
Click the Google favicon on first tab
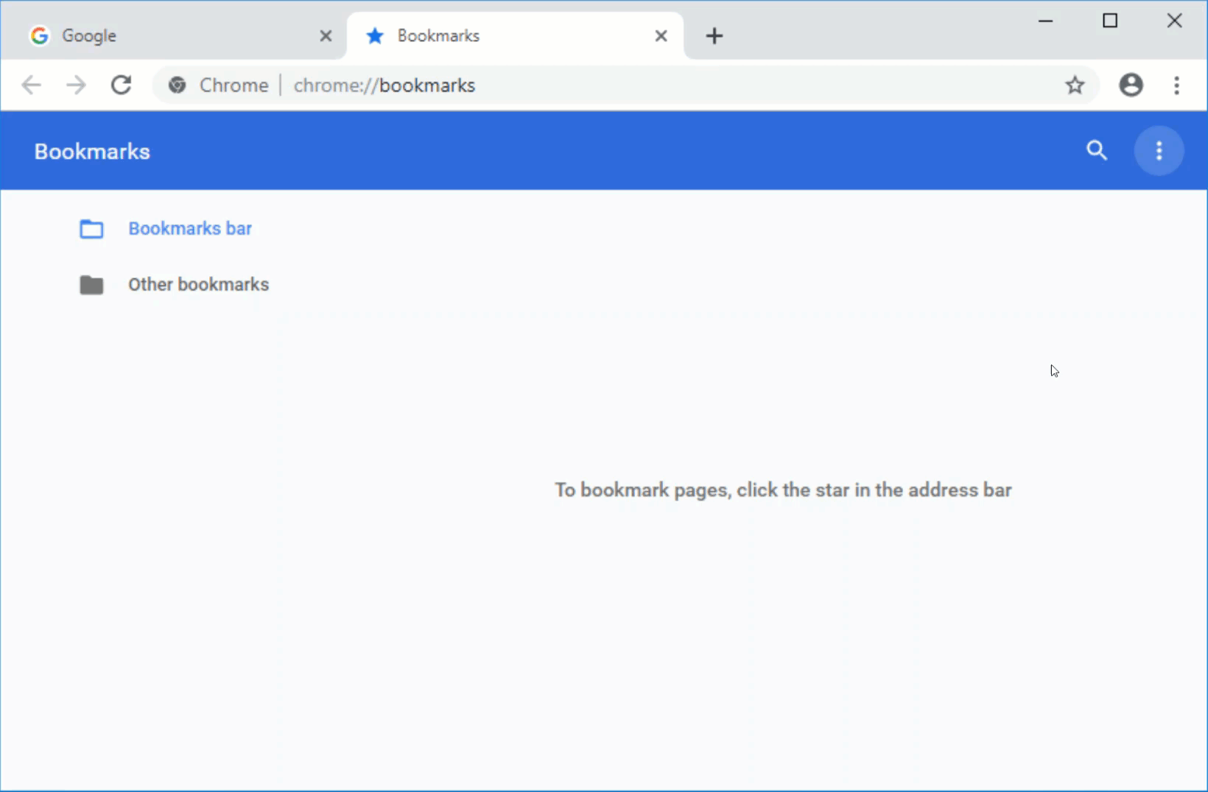pyautogui.click(x=40, y=35)
